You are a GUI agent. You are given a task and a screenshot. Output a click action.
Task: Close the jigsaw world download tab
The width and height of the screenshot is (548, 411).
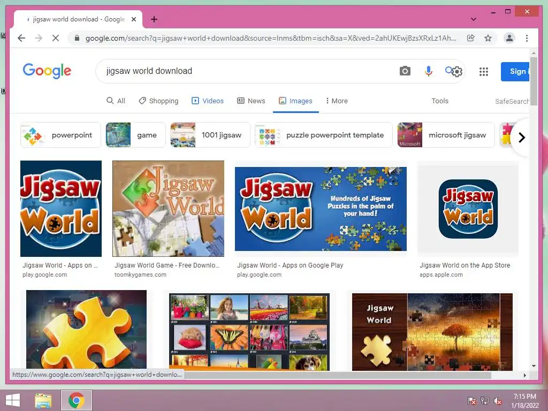[133, 19]
